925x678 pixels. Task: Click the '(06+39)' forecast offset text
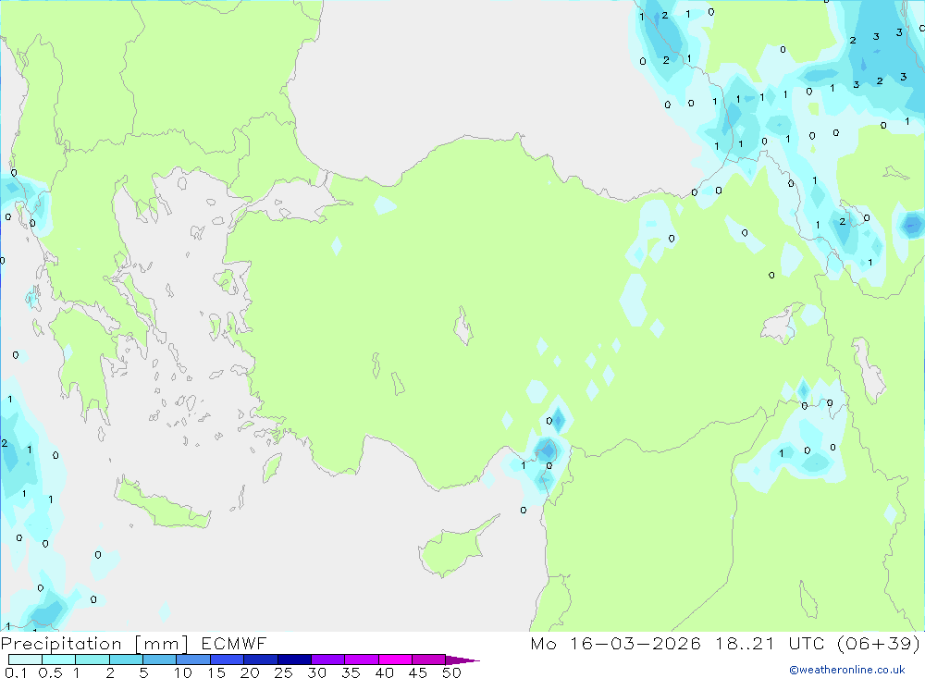pos(879,643)
